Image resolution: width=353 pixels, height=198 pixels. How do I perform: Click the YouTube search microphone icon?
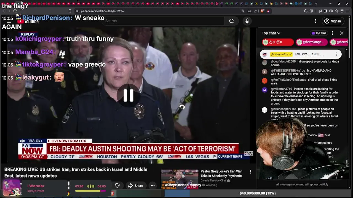tap(247, 21)
